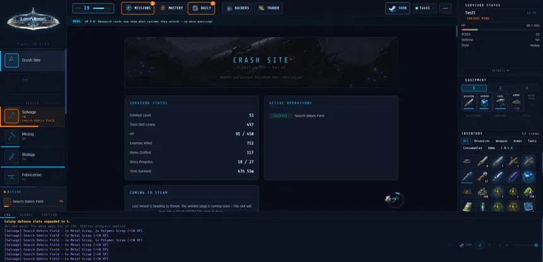Screen dimensions: 543x262
Task: Select Crash Site in the location list
Action: [x=33, y=60]
